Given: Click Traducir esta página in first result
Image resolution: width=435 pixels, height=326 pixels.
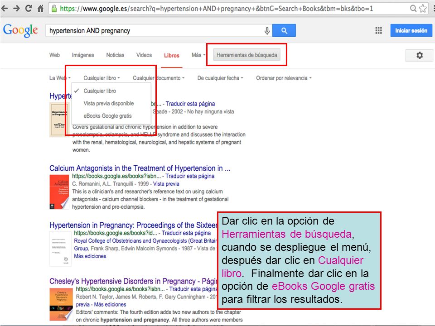Looking at the screenshot, I should [x=190, y=104].
